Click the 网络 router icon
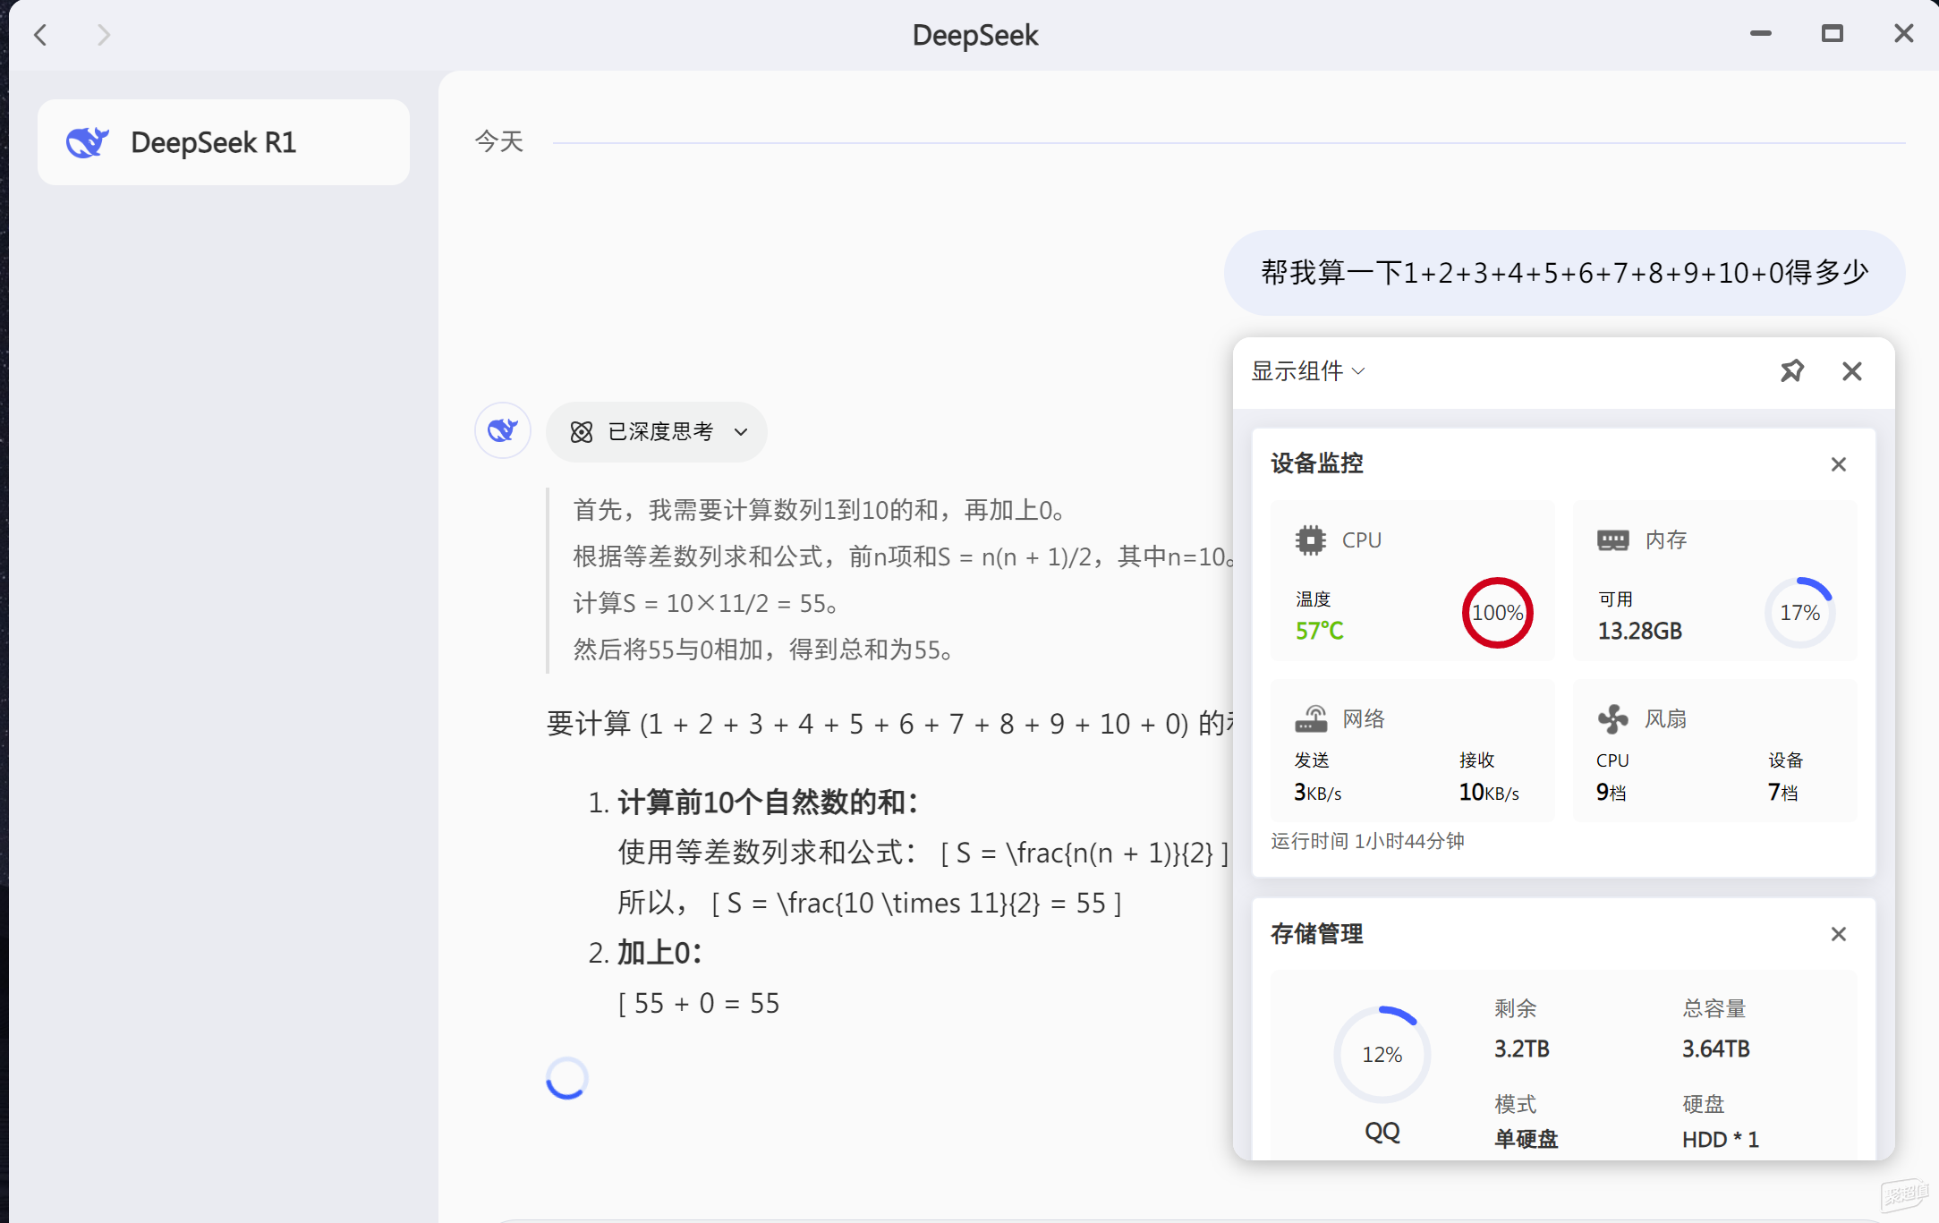Viewport: 1939px width, 1223px height. [x=1311, y=718]
